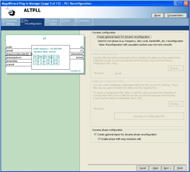
Task: Click the ALTPLL wizard logo icon
Action: pyautogui.click(x=11, y=11)
